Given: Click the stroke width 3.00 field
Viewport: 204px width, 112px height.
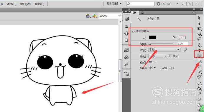Looking at the screenshot, I should pos(182,44).
